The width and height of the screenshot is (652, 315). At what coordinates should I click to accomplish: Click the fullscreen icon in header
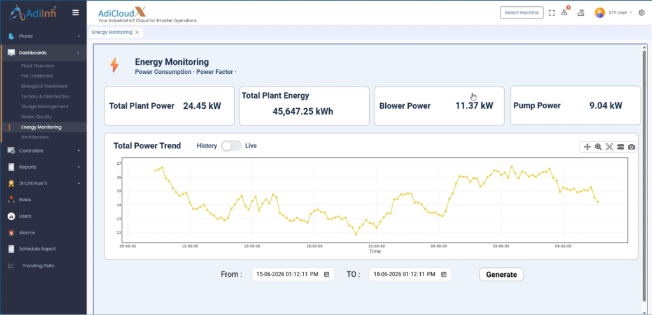(552, 13)
